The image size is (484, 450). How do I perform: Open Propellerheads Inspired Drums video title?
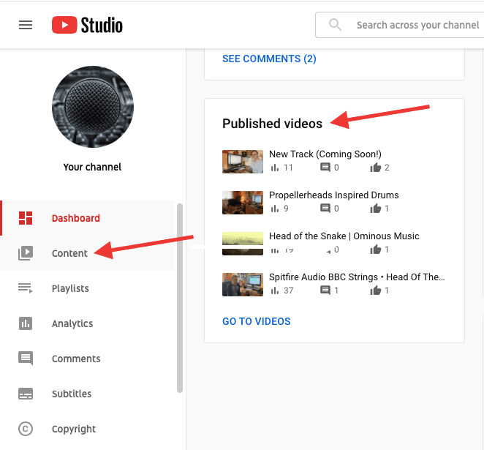point(333,195)
